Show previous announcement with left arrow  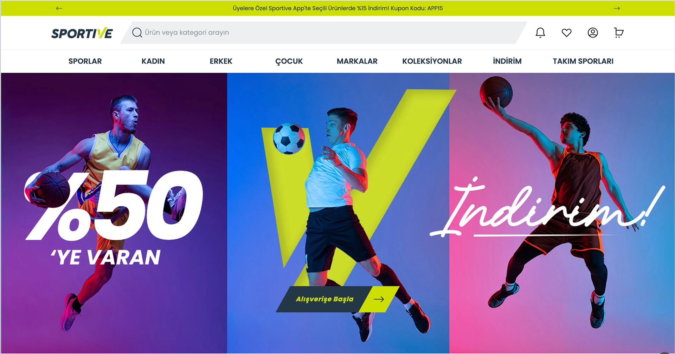point(59,8)
